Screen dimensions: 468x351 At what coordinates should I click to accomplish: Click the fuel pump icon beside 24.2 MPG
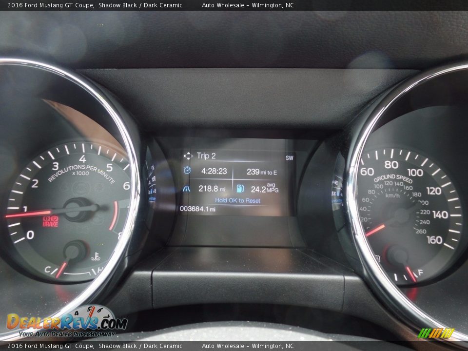click(240, 188)
